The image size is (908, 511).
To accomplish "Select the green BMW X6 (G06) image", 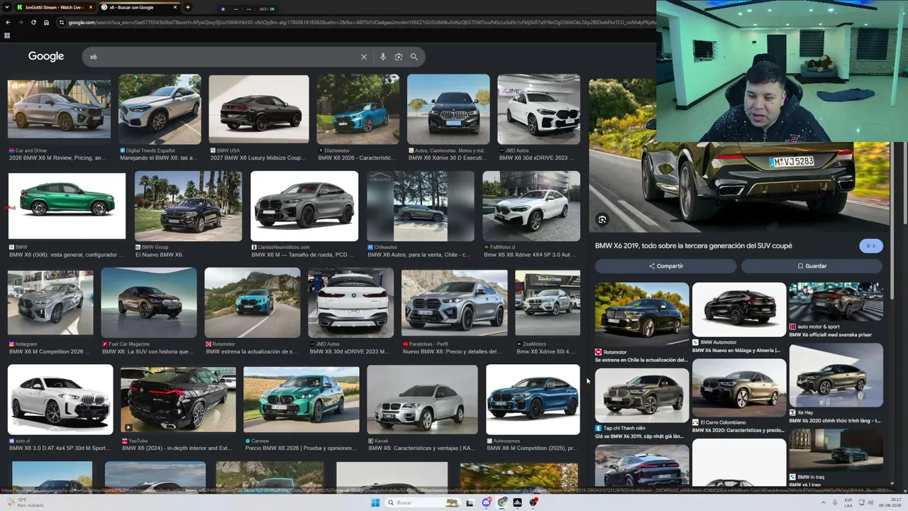I will coord(67,206).
